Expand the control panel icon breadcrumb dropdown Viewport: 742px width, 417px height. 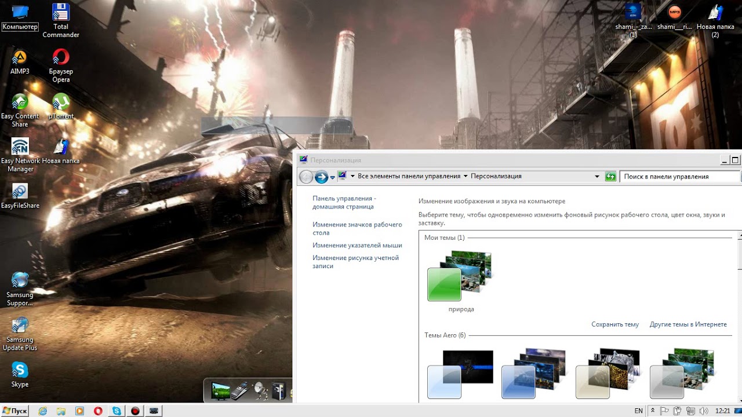(x=352, y=176)
